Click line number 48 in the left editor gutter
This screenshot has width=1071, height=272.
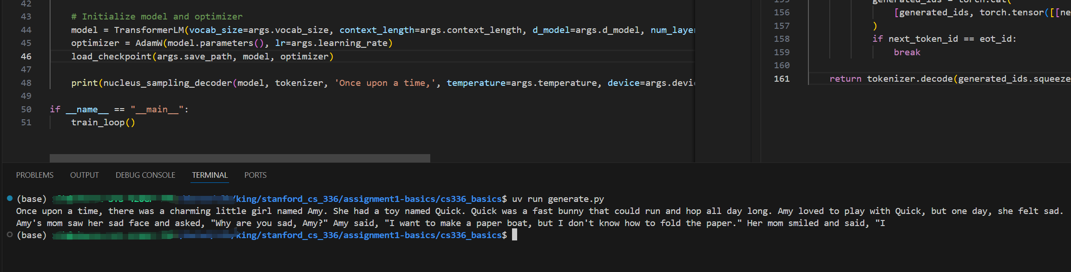tap(26, 83)
